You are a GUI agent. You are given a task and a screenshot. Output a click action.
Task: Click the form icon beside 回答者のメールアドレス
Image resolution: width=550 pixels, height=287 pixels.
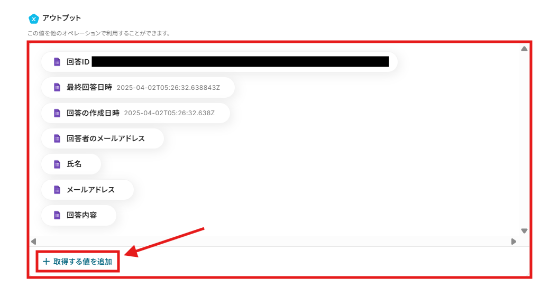click(x=57, y=138)
